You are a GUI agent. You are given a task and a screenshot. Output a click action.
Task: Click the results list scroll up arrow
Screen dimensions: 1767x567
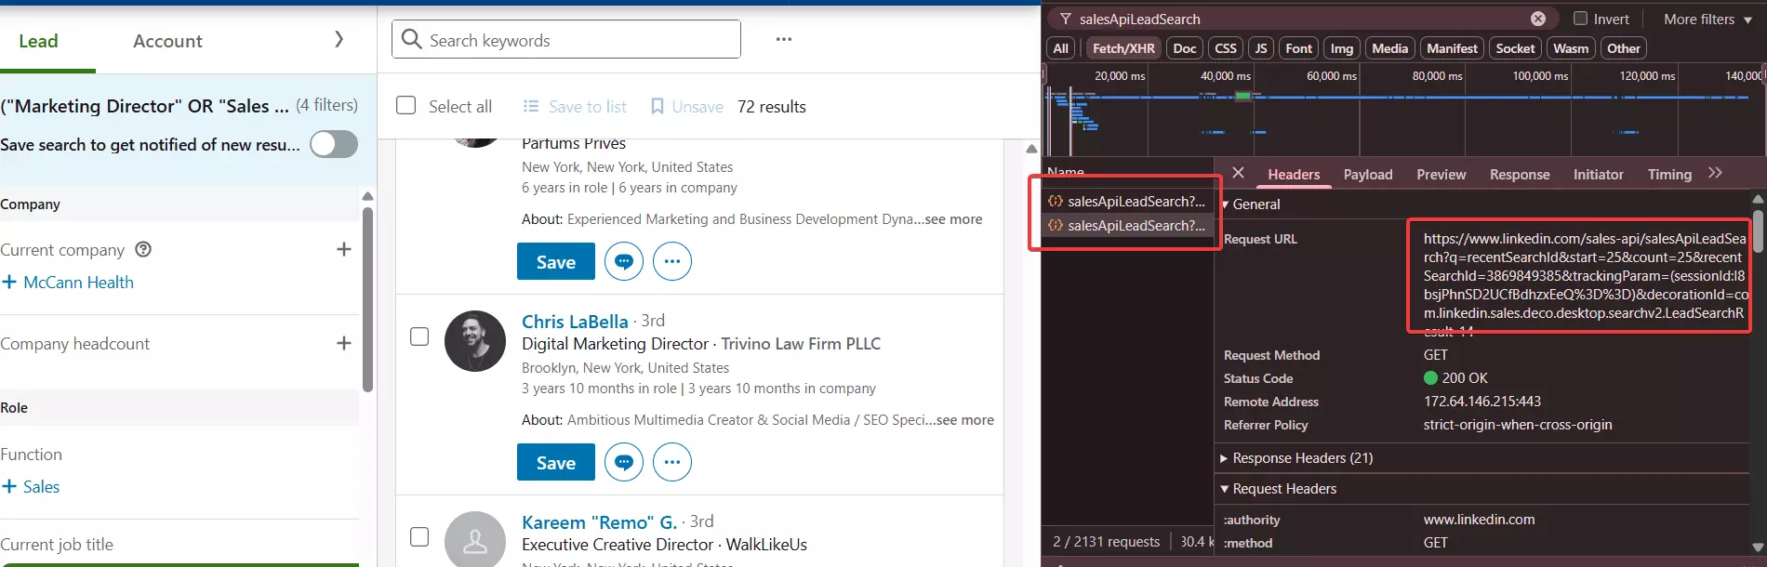pos(1031,149)
